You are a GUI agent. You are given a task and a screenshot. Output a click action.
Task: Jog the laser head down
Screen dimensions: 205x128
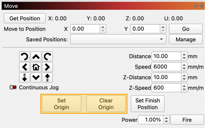tap(36, 77)
